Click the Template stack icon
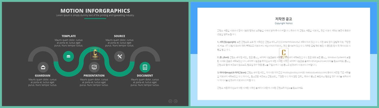The height and width of the screenshot is (108, 379). [69, 57]
